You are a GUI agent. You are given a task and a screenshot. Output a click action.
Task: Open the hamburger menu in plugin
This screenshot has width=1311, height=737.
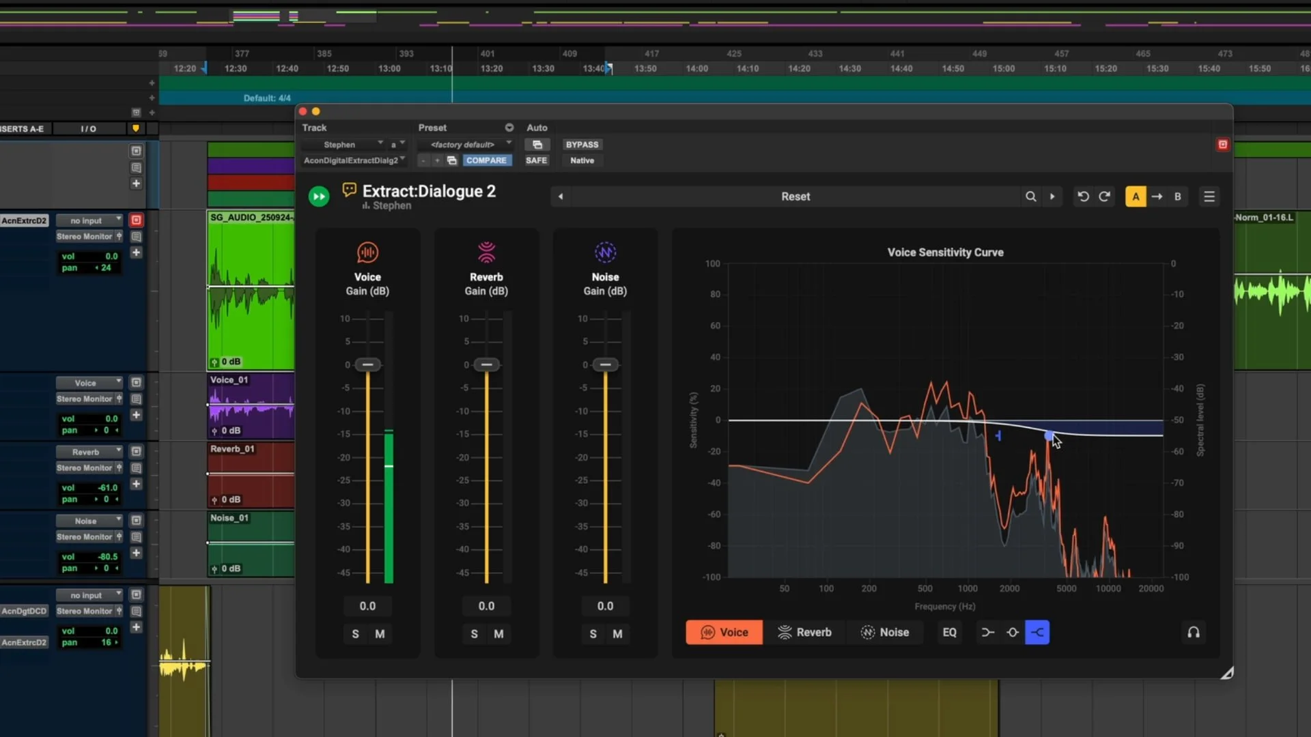pyautogui.click(x=1209, y=197)
